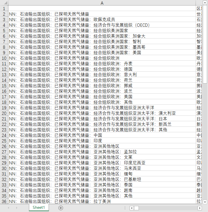Click vertical scrollbar down arrow
208x212 pixels.
(x=205, y=202)
